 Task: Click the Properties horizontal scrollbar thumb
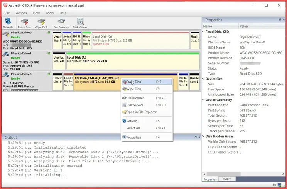[223, 174]
